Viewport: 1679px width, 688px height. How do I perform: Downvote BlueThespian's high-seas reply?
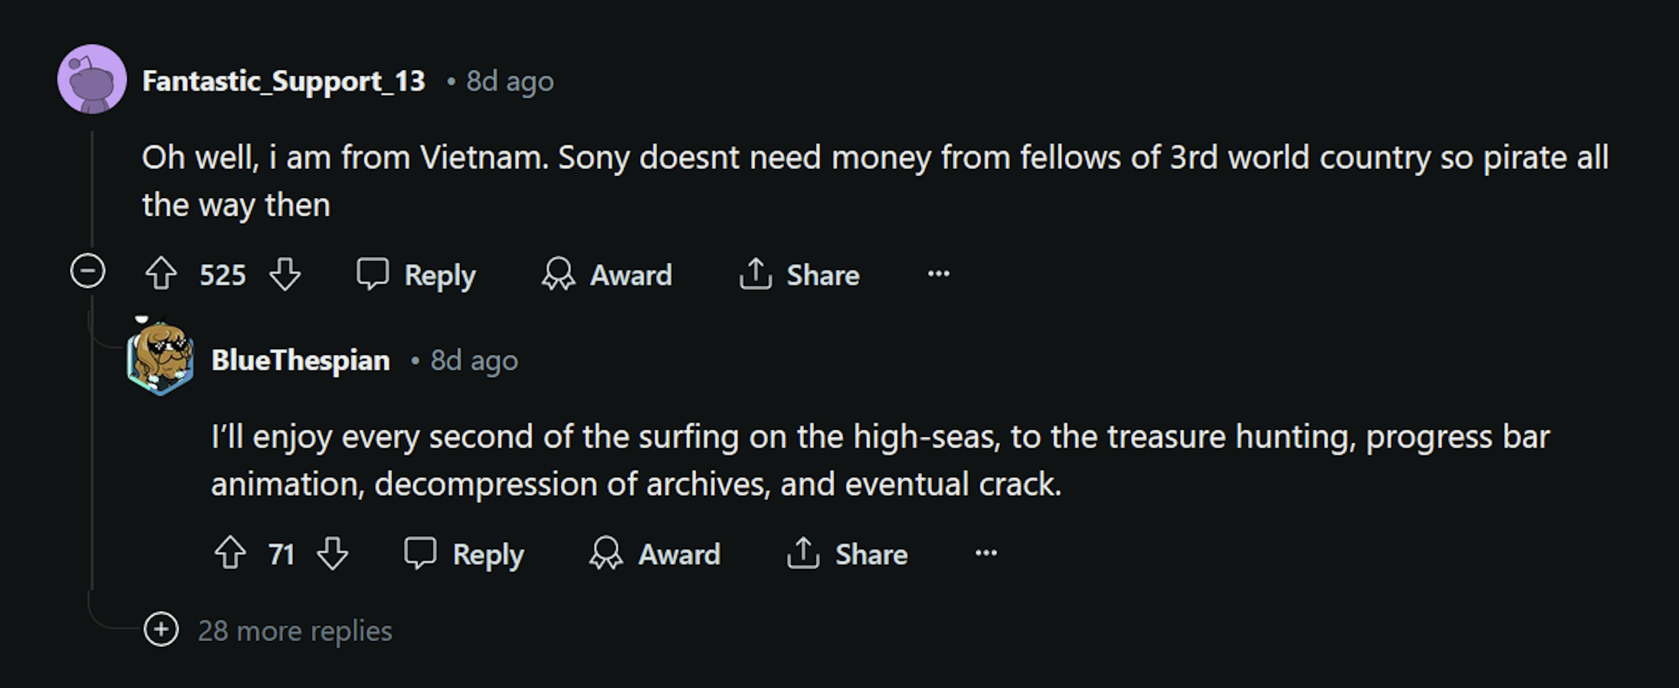click(332, 553)
